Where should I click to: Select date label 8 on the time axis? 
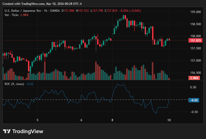tap(112, 120)
